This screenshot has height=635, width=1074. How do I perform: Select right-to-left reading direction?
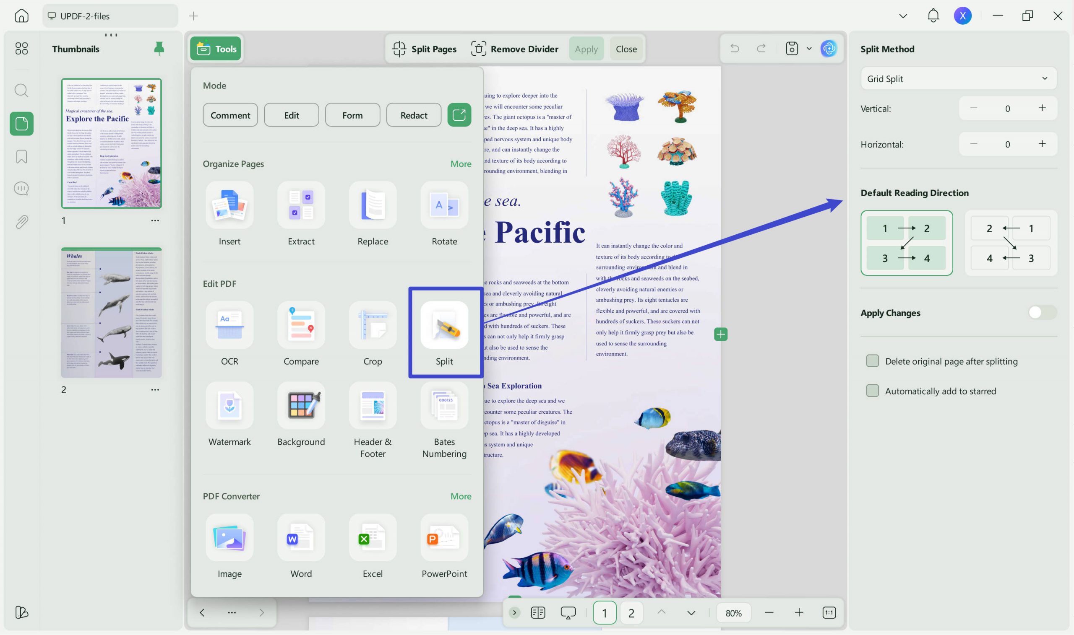point(1011,243)
